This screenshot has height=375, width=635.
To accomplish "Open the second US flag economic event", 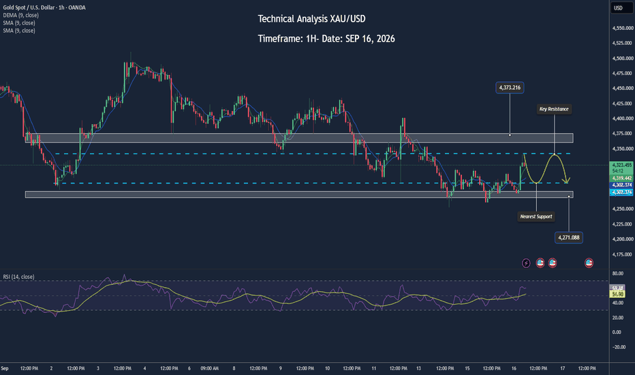I will 552,263.
